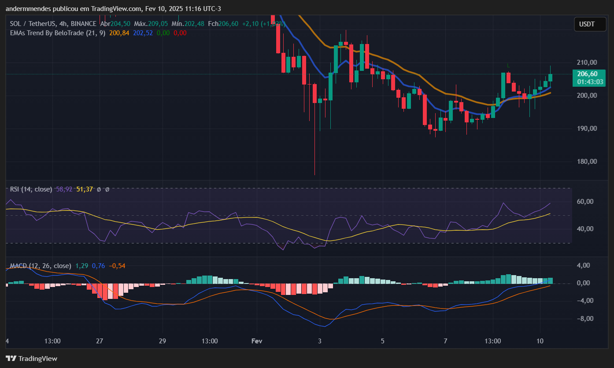Image resolution: width=614 pixels, height=368 pixels.
Task: Click the current price label with countdown 01:43:03
Action: [590, 78]
